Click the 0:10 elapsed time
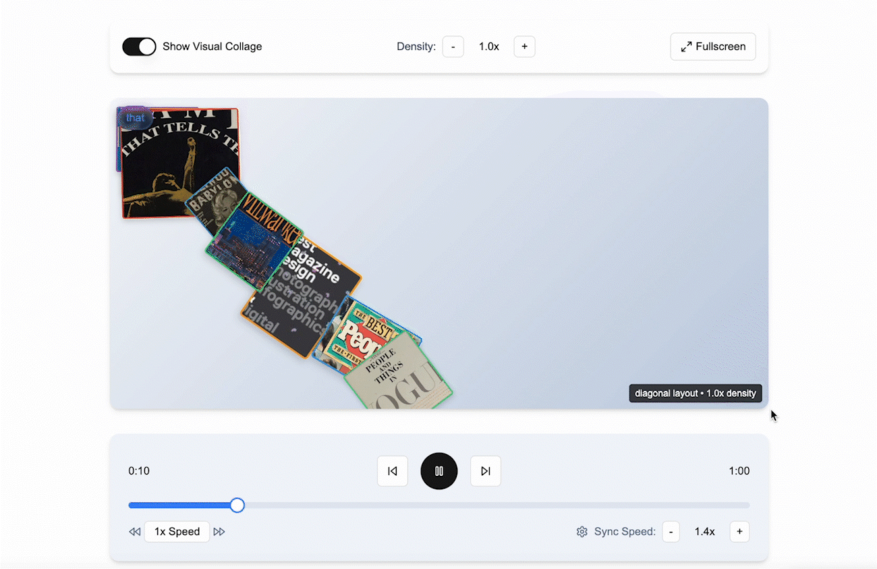The height and width of the screenshot is (569, 877). tap(139, 471)
